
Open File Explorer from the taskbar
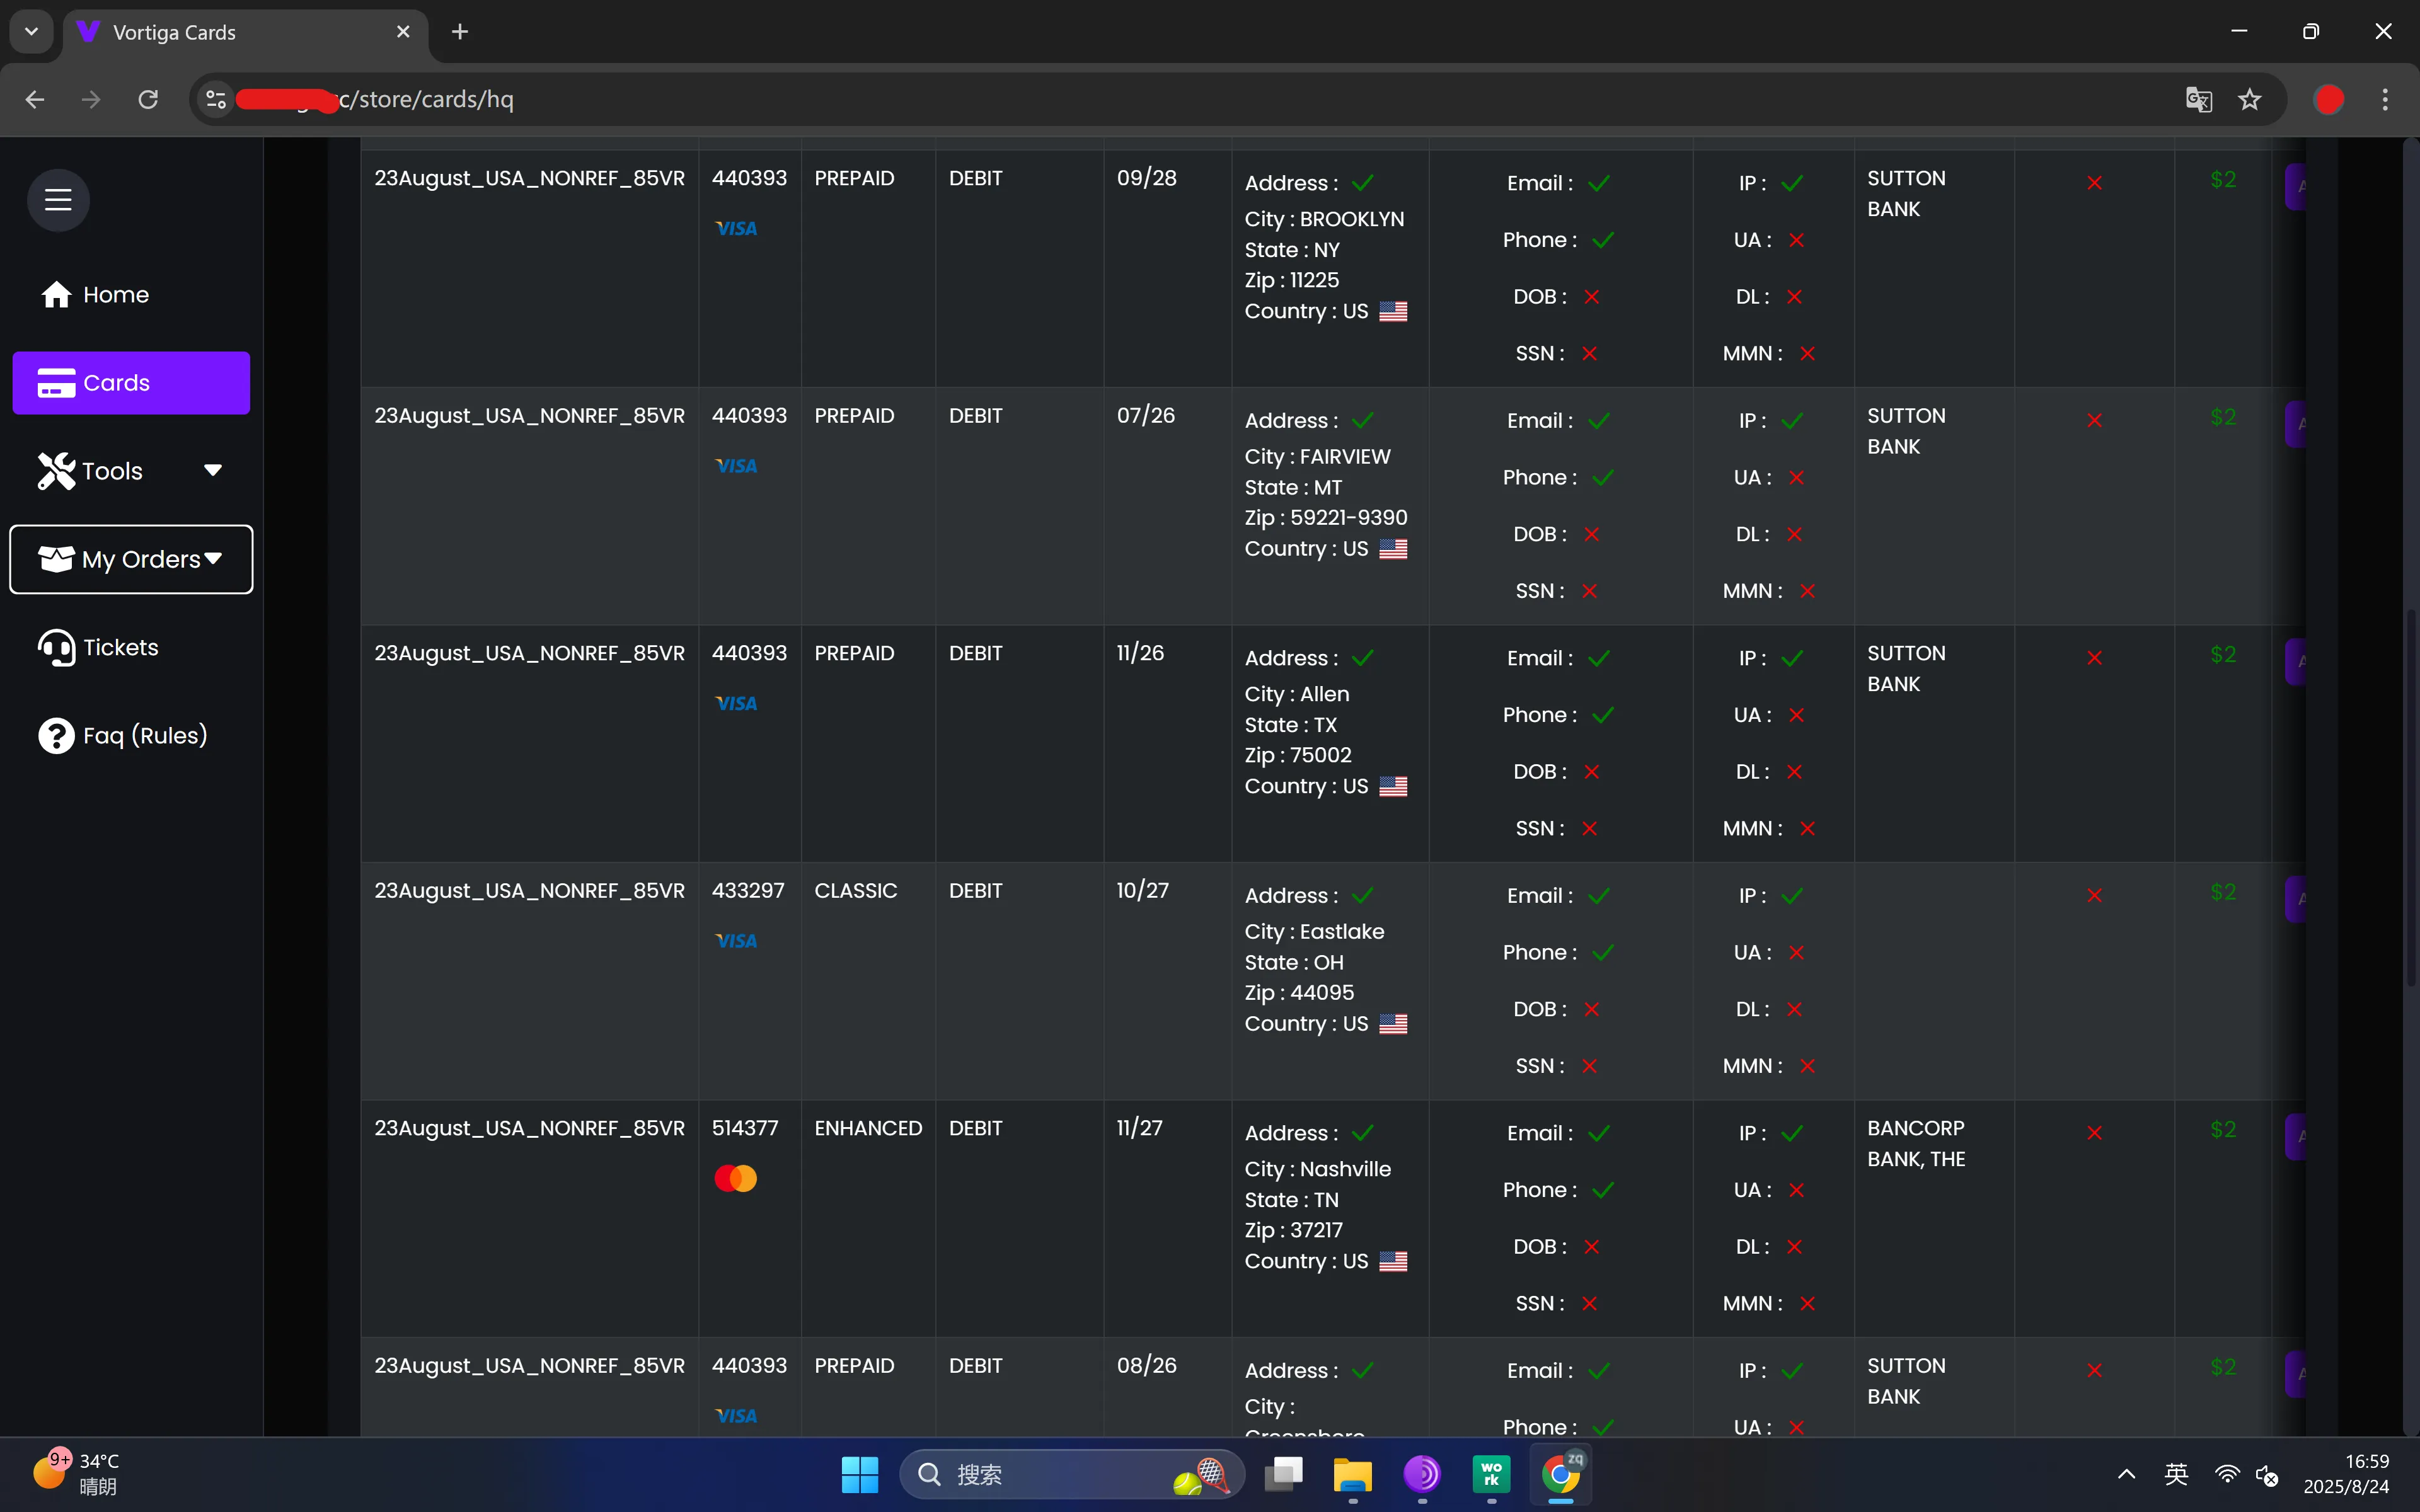(x=1353, y=1474)
